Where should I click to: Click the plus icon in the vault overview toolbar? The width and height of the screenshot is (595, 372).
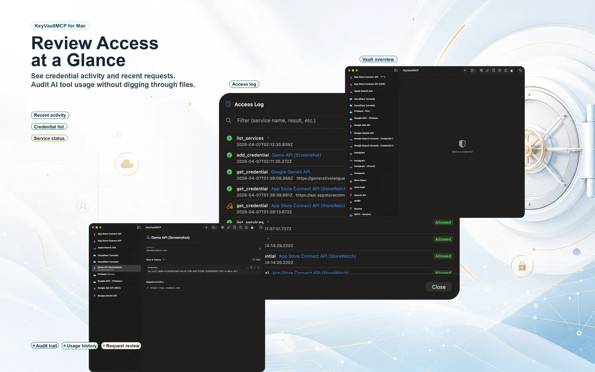(465, 70)
